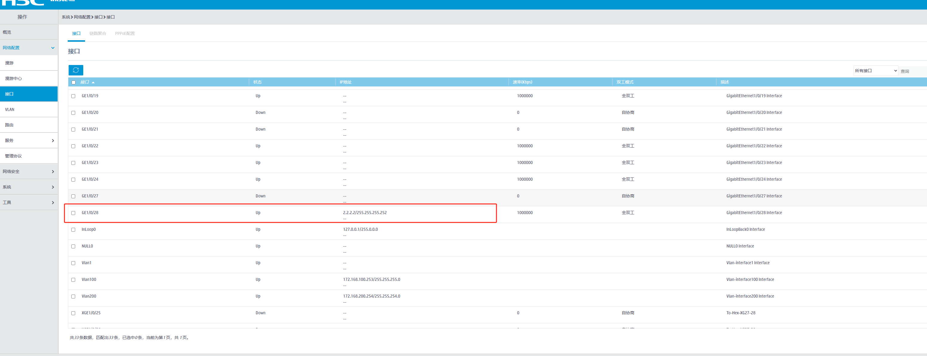Open the 所有接口 filter dropdown

coord(875,71)
